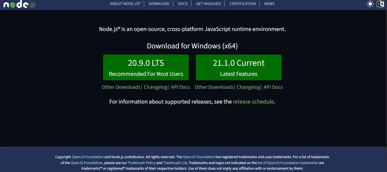The image size is (387, 172).
Task: Download the 20.9.0 LTS version
Action: coord(146,67)
